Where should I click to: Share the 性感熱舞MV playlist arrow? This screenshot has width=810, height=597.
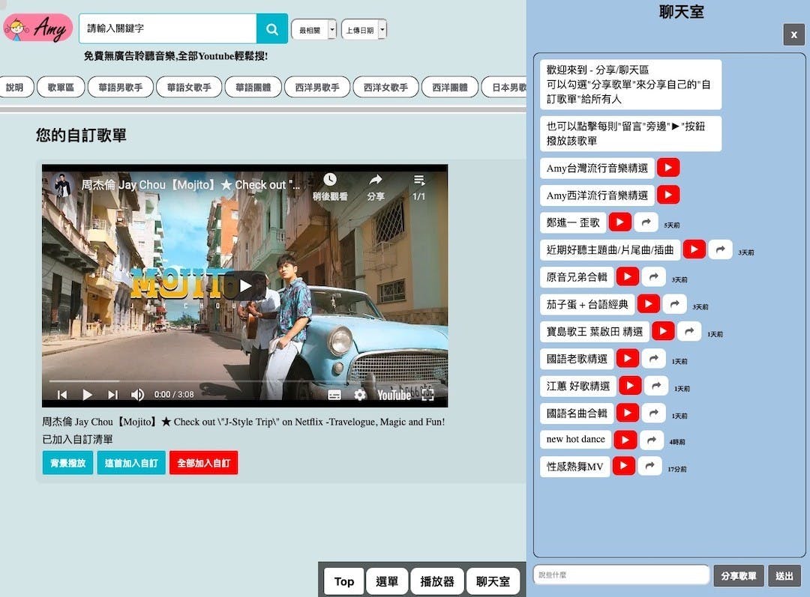pyautogui.click(x=649, y=467)
